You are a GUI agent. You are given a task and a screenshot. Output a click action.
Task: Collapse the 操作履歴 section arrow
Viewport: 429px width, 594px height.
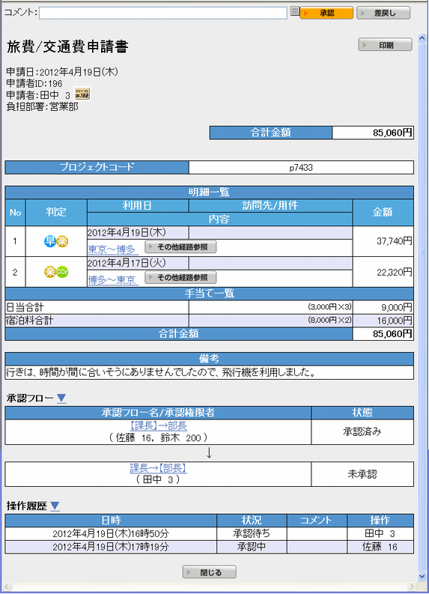55,506
